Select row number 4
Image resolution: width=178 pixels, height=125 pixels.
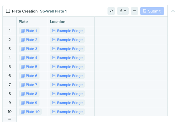pos(10,58)
